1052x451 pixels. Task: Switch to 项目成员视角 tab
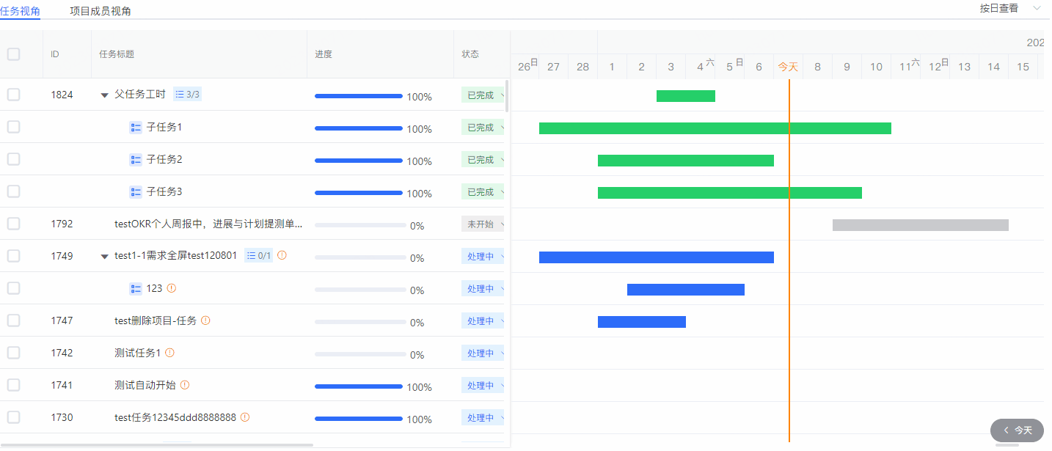coord(101,11)
